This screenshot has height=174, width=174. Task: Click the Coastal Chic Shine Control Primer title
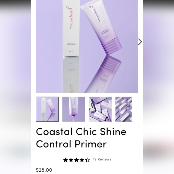81,138
